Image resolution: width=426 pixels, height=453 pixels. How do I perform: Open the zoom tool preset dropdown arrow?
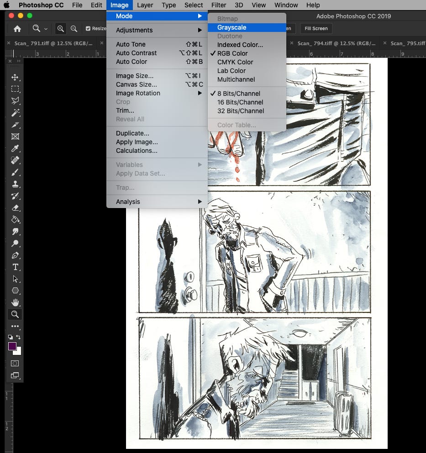[46, 29]
